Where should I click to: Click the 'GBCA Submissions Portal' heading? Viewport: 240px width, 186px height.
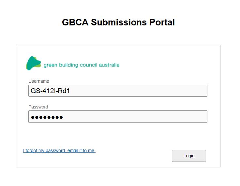coord(118,22)
